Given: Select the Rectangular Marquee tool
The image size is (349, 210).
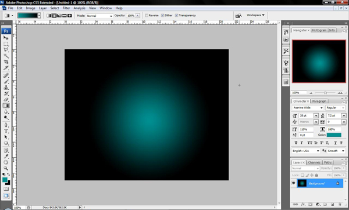Looking at the screenshot, I should [6, 44].
